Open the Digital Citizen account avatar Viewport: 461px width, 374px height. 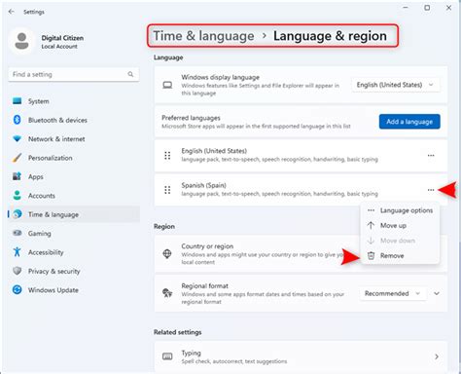tap(21, 41)
